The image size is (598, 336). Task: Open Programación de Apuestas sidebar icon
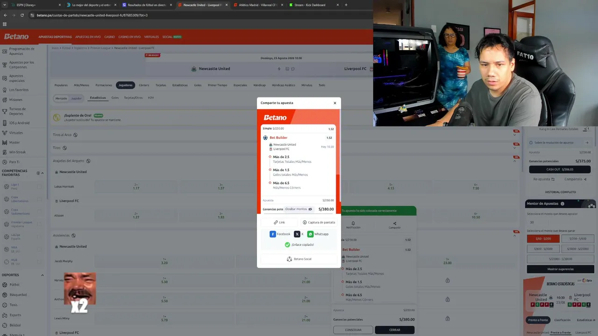(4, 50)
